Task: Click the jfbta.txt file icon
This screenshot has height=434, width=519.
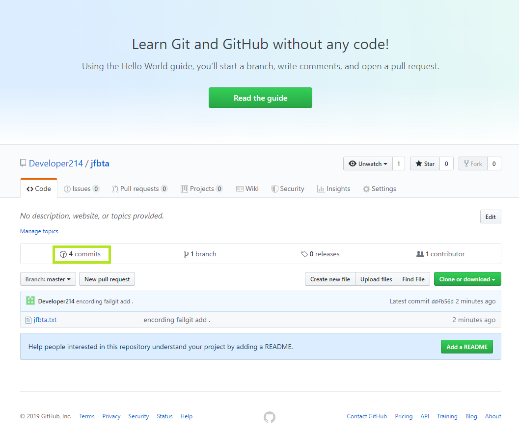Action: pyautogui.click(x=28, y=320)
